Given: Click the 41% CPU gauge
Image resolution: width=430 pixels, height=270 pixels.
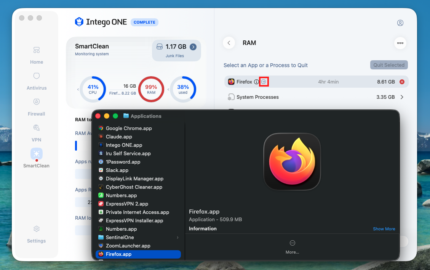Looking at the screenshot, I should (93, 89).
